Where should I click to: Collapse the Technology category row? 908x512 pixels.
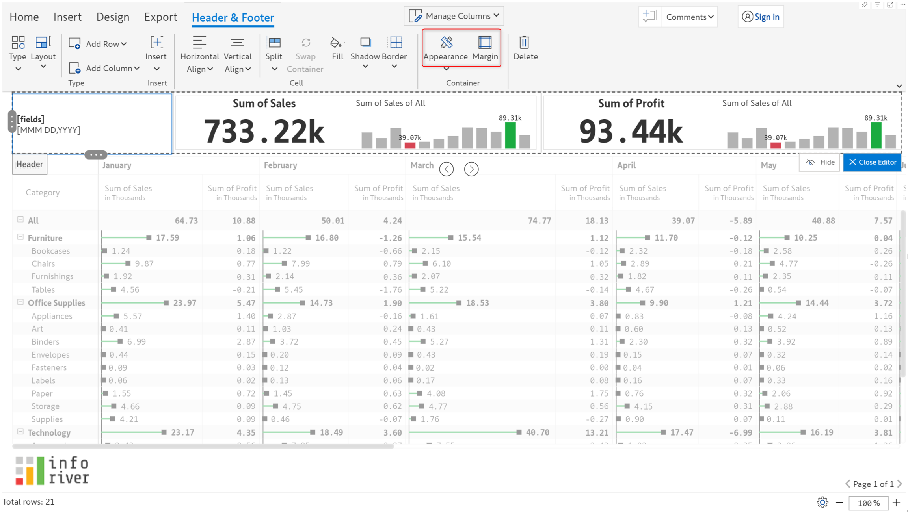[x=20, y=432]
